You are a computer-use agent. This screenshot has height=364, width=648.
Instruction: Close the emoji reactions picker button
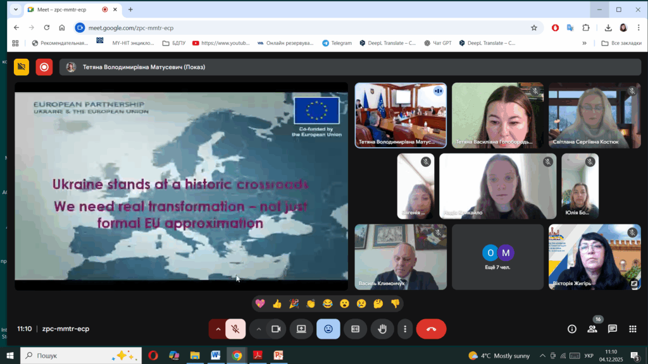coord(328,329)
